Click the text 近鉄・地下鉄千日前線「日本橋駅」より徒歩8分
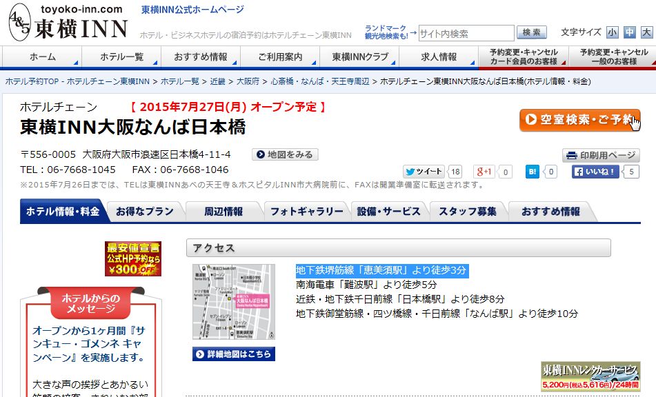This screenshot has height=397, width=656. point(400,299)
